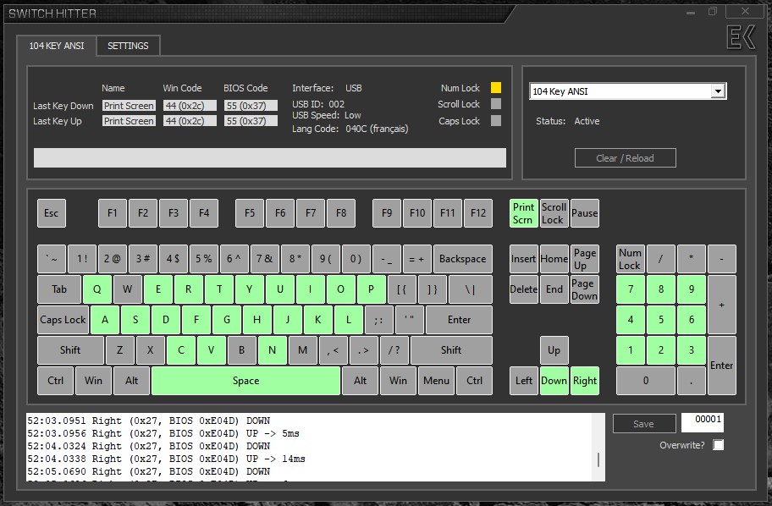Viewport: 772px width, 506px height.
Task: Click the Num Lock key on numpad
Action: point(630,259)
